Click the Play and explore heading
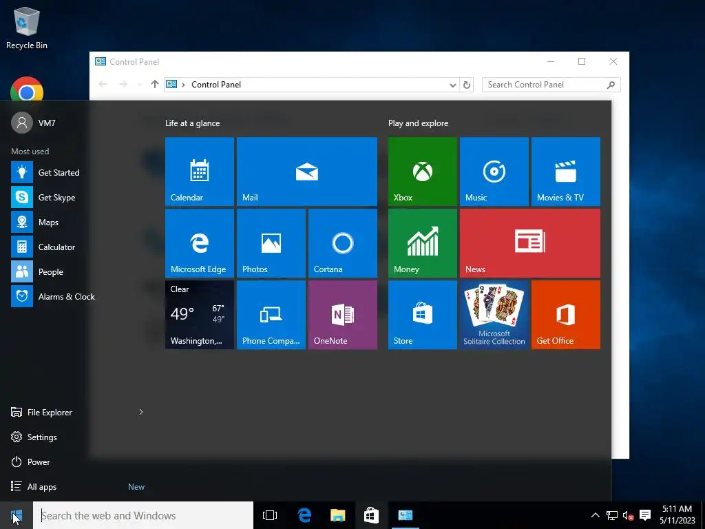Viewport: 705px width, 529px height. click(x=418, y=123)
